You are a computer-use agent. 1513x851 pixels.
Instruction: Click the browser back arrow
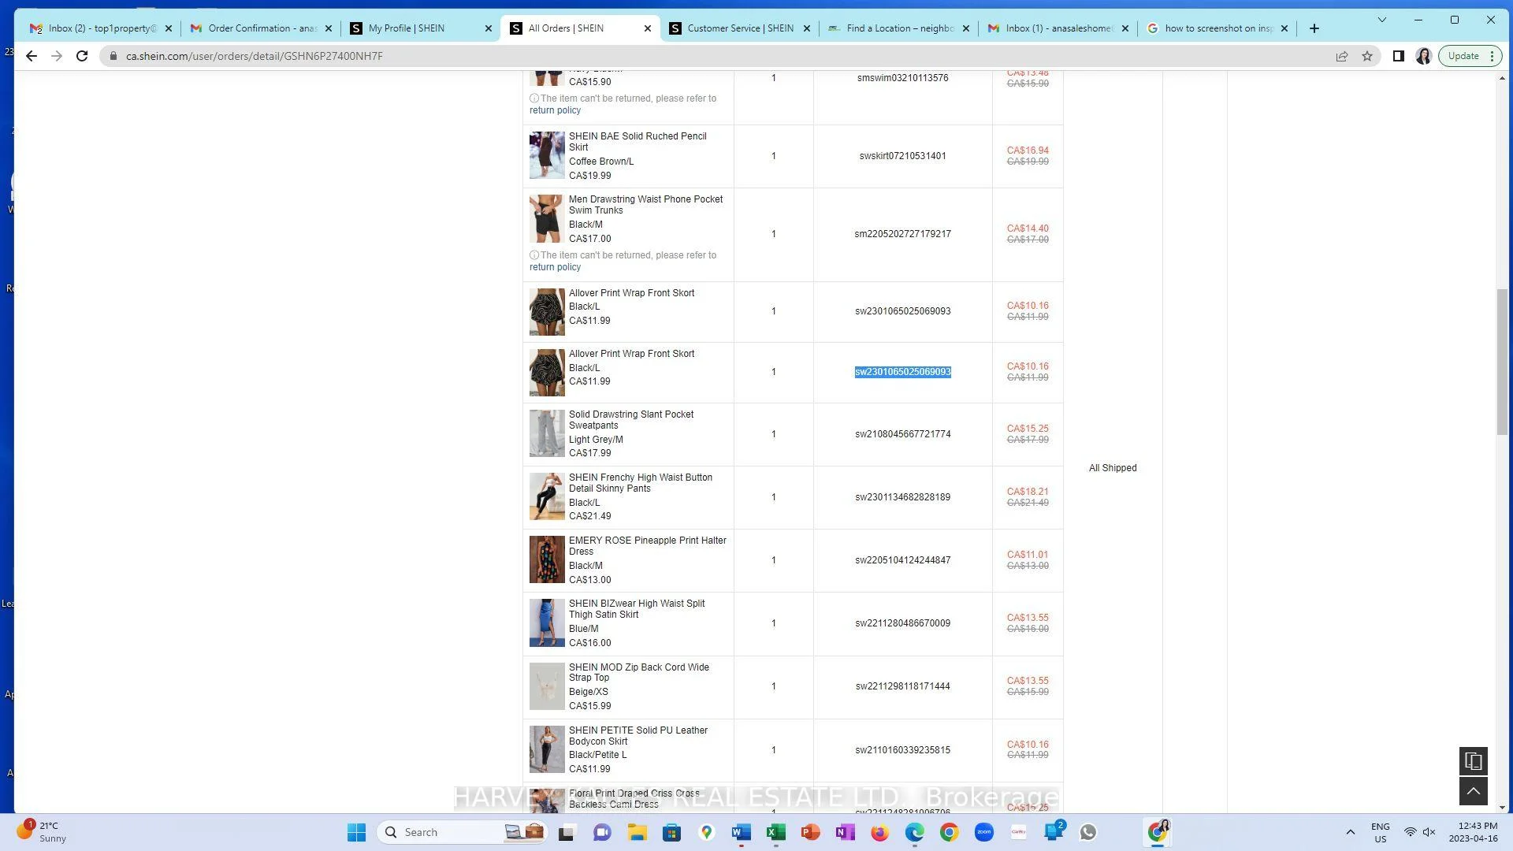coord(31,56)
